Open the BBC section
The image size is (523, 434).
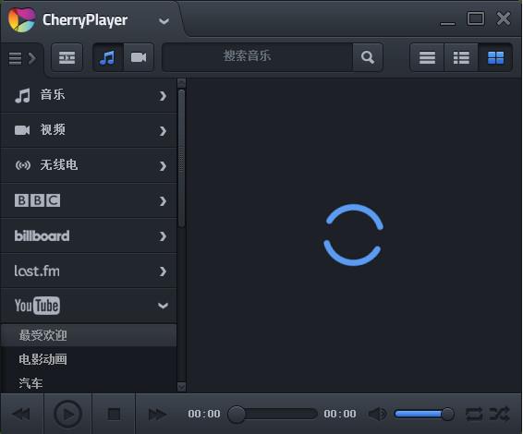click(x=89, y=200)
